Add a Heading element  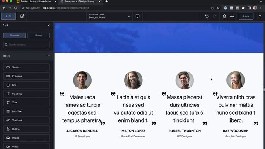point(26,94)
